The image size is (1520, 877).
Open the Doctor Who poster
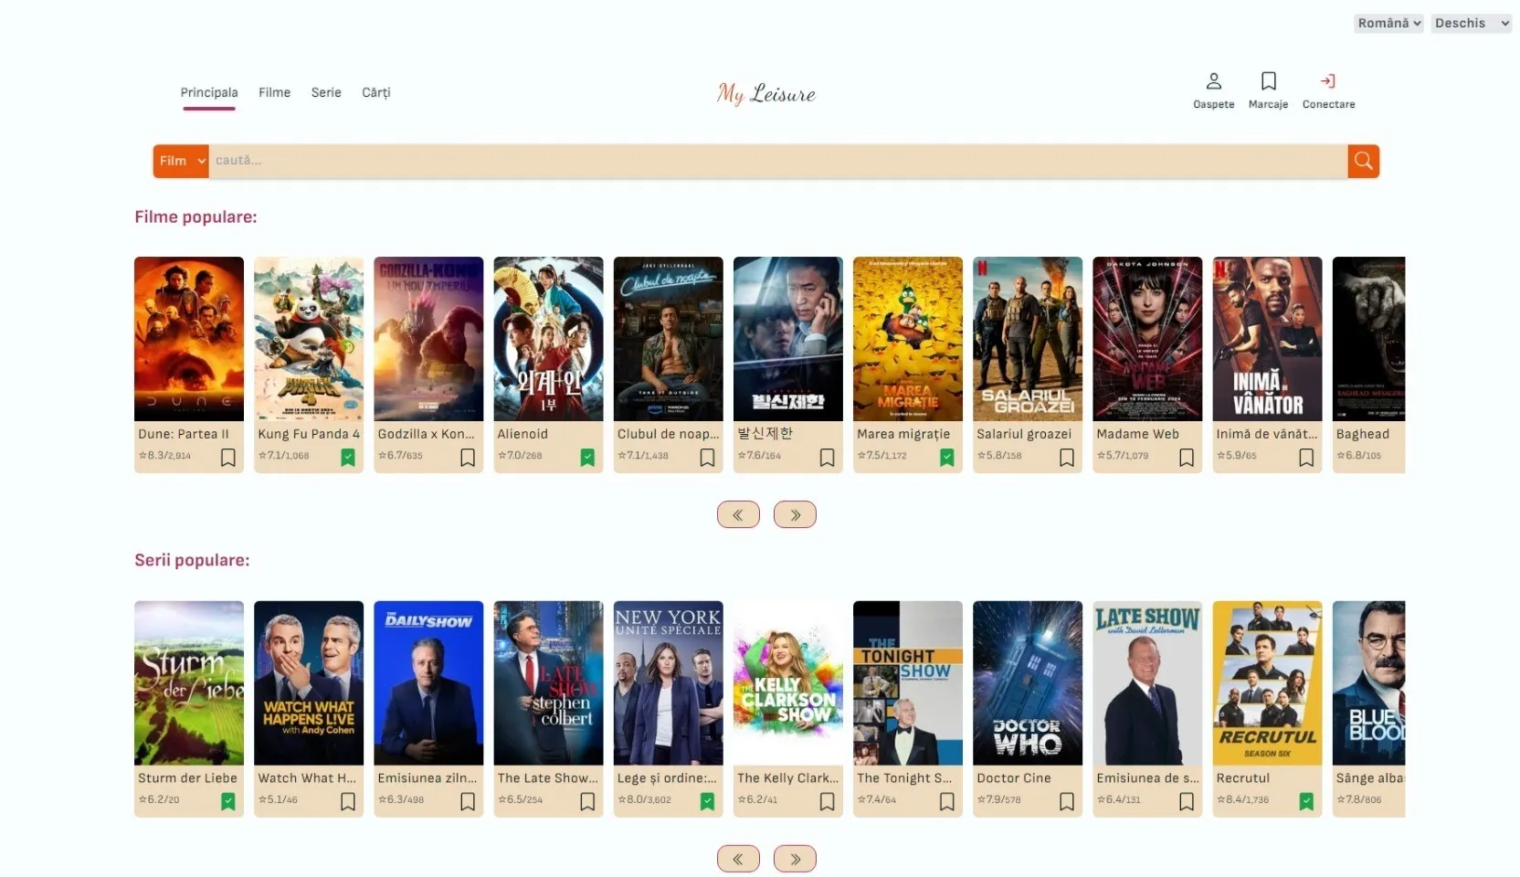1028,682
